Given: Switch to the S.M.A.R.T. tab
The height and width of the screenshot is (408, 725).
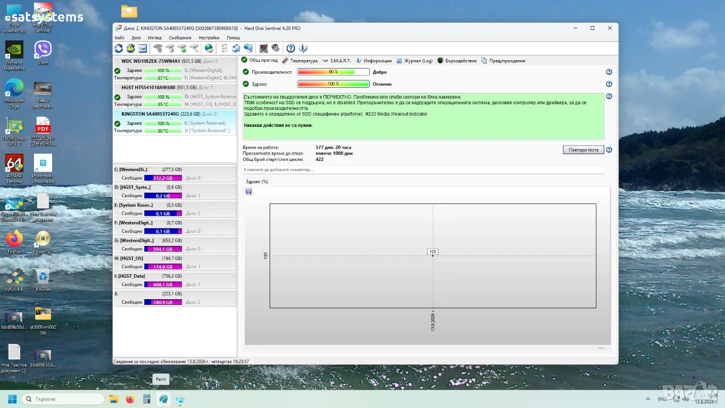Looking at the screenshot, I should coord(336,61).
